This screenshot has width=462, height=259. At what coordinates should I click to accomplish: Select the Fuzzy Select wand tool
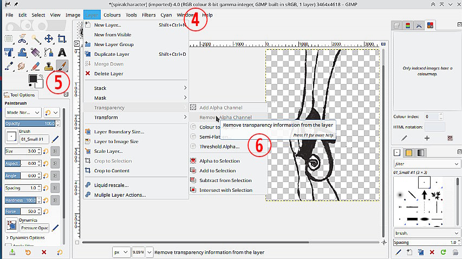35,38
